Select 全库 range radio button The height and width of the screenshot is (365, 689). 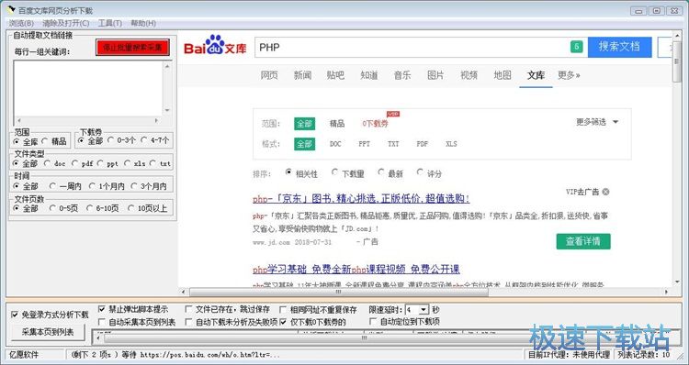tap(27, 141)
